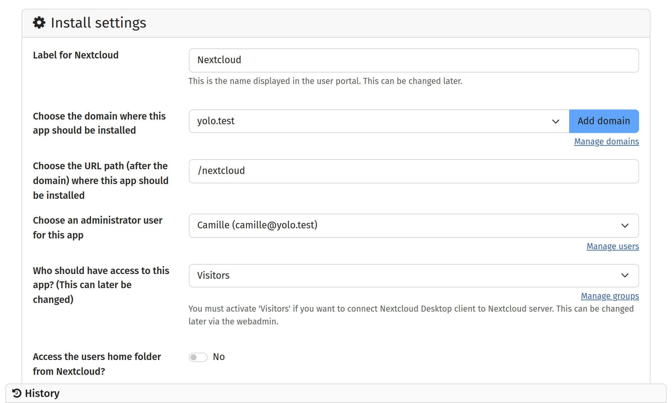Click the "Choose the domain" field label

99,123
